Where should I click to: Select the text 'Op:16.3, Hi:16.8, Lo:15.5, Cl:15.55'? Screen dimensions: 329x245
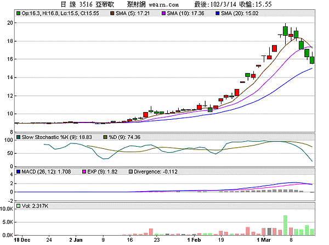pyautogui.click(x=60, y=13)
